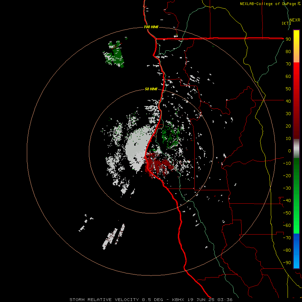Click the 40 value on velocity scale
Screen dimensions: 302x302
point(288,101)
